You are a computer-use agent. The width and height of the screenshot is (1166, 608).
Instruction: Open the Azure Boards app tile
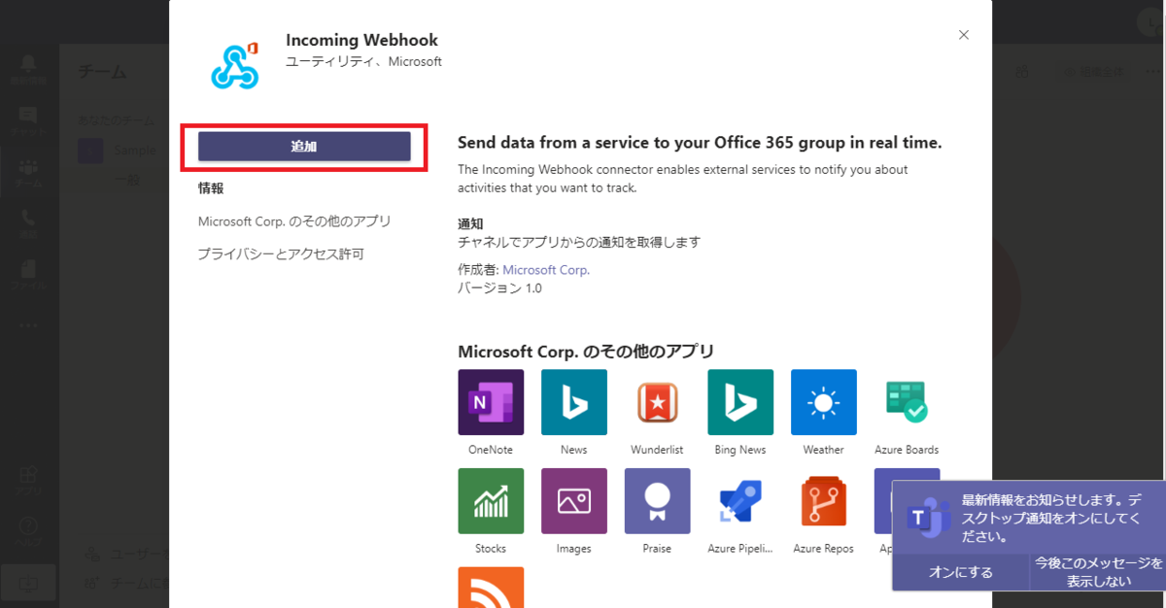pyautogui.click(x=907, y=402)
